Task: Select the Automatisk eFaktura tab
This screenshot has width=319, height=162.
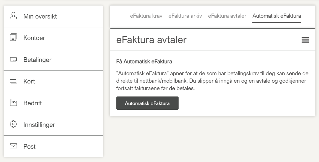Action: [277, 16]
